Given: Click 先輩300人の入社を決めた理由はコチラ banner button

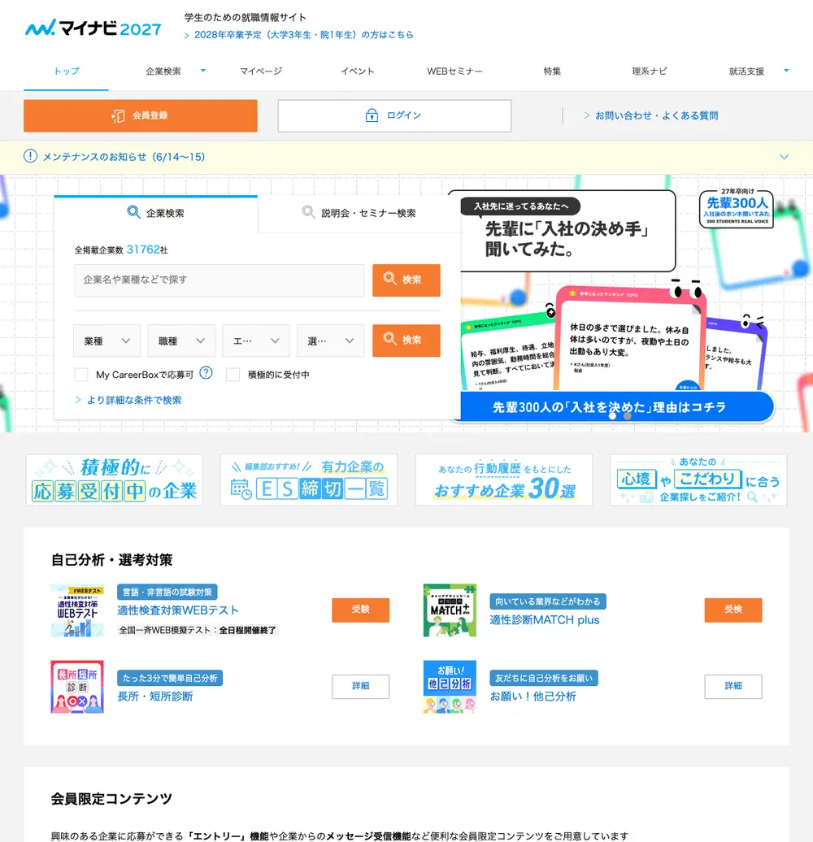Looking at the screenshot, I should pos(617,406).
